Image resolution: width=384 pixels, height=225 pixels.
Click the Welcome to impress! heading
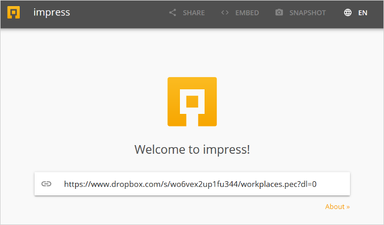pyautogui.click(x=192, y=149)
